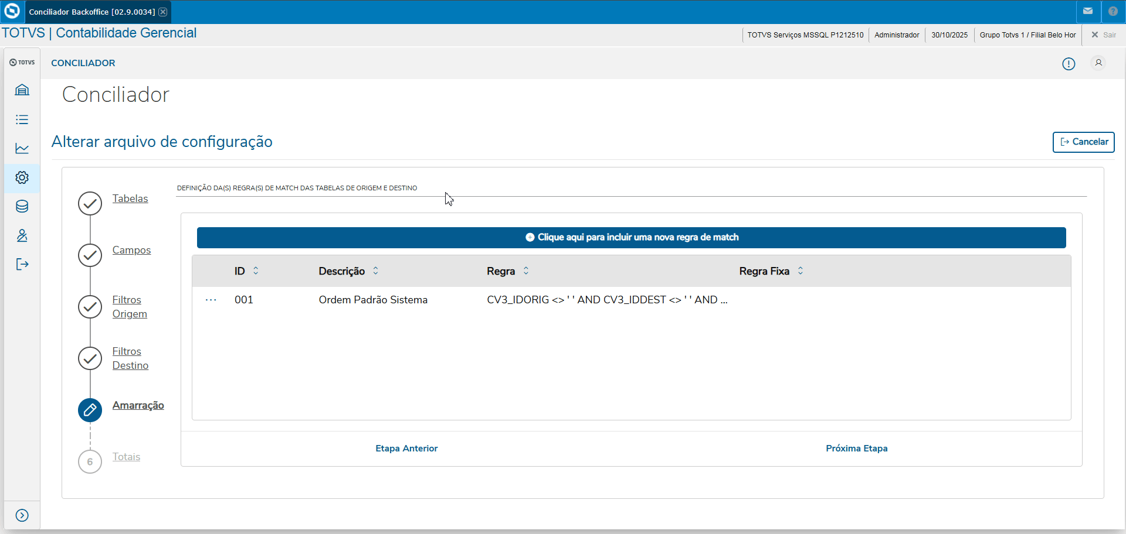Click the Amarração pencil step icon
This screenshot has width=1126, height=534.
click(90, 410)
